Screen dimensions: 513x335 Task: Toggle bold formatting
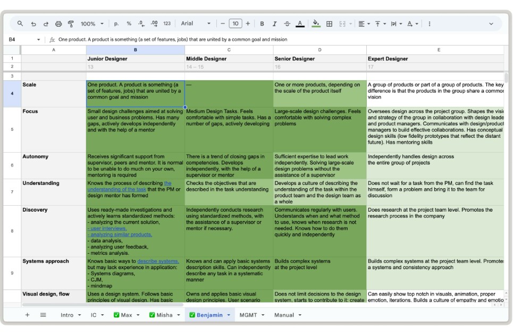tap(262, 23)
